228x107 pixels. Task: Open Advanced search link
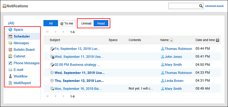click(x=214, y=6)
